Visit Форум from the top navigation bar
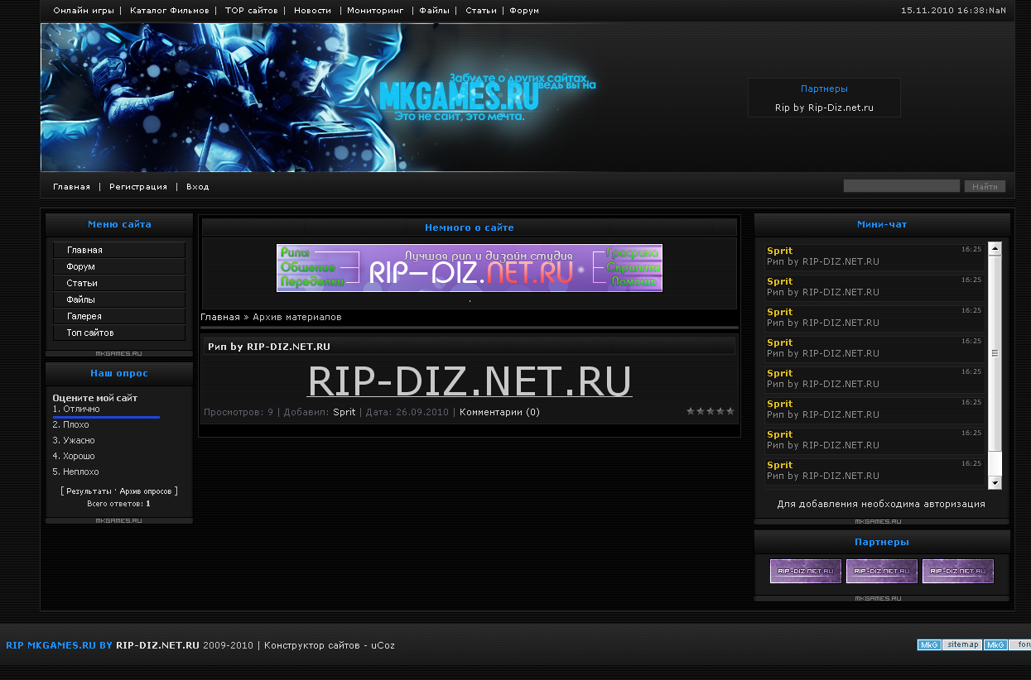 pyautogui.click(x=524, y=11)
